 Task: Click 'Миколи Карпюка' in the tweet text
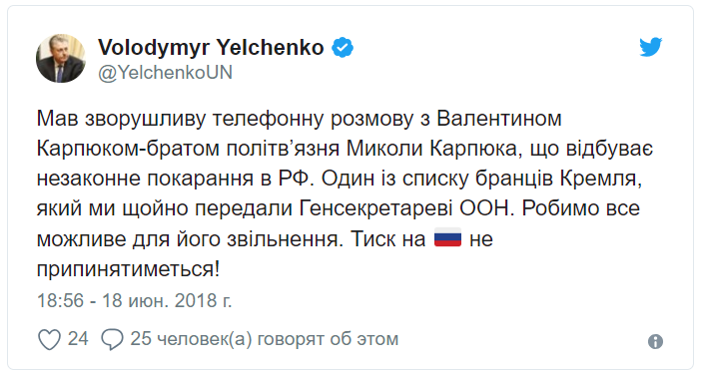pyautogui.click(x=432, y=149)
